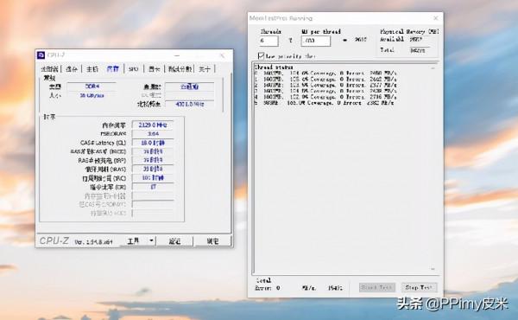Select the thread 0 status row
Screen dimensions: 518x320
[325, 74]
